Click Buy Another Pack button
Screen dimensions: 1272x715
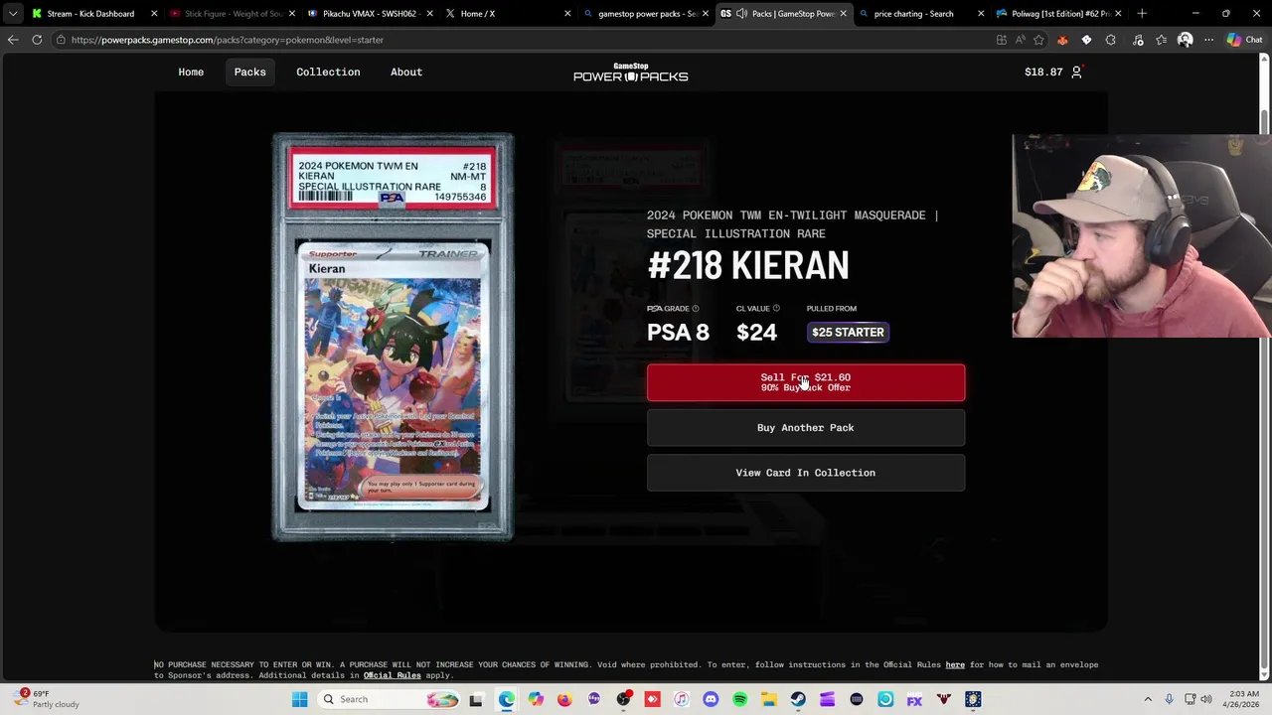(806, 428)
